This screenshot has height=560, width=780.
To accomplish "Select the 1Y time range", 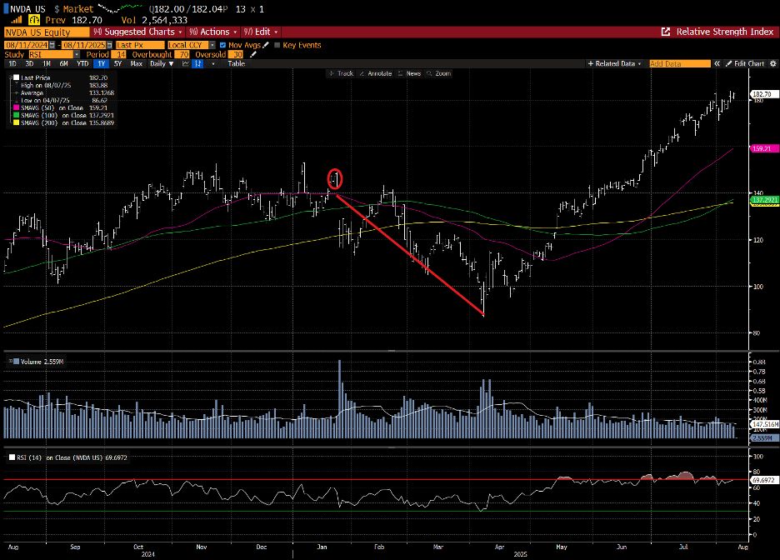I will pyautogui.click(x=102, y=63).
